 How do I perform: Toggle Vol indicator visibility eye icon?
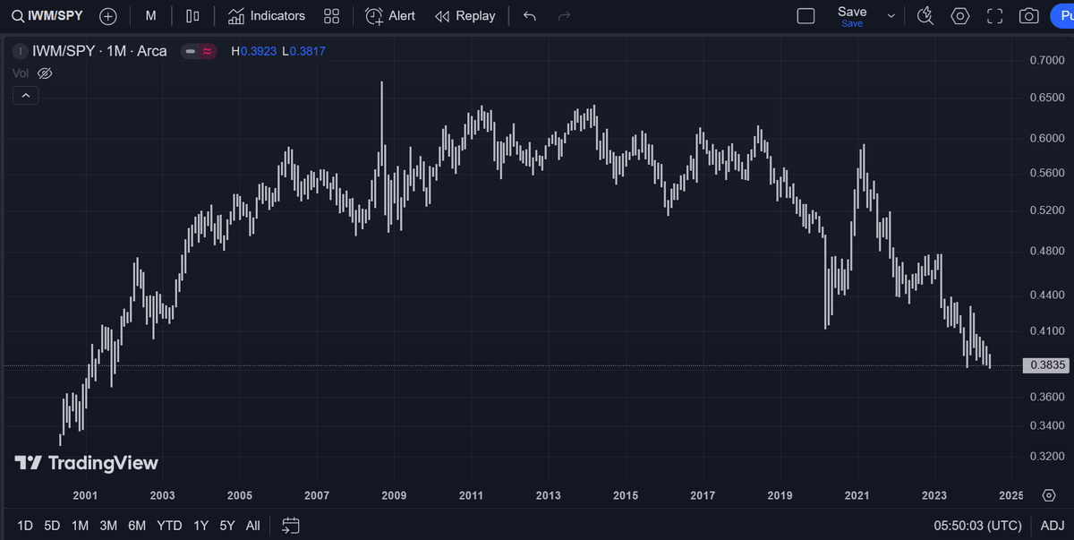pyautogui.click(x=45, y=73)
